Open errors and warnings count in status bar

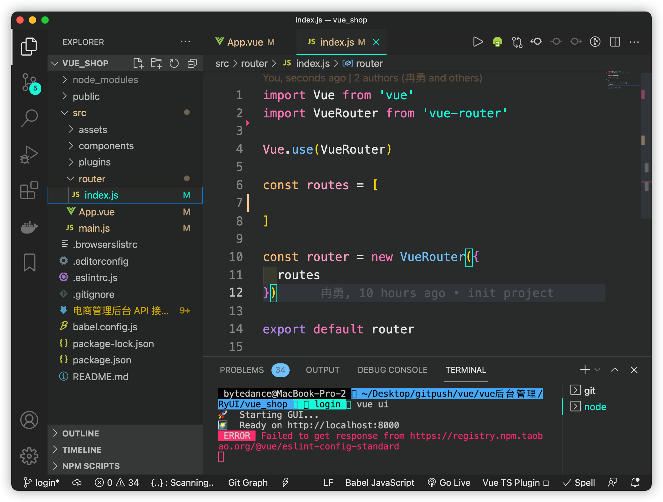point(117,483)
